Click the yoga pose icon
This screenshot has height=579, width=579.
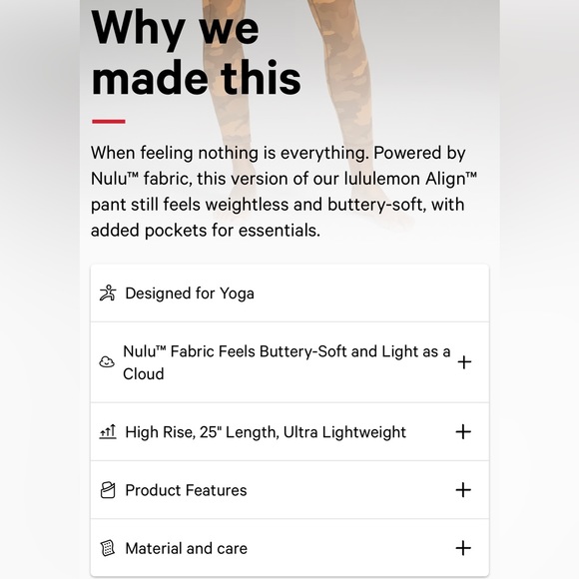(108, 293)
